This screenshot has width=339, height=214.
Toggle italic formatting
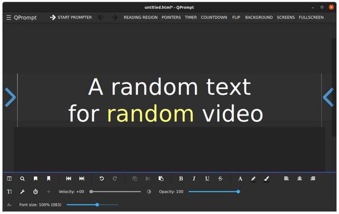point(194,179)
